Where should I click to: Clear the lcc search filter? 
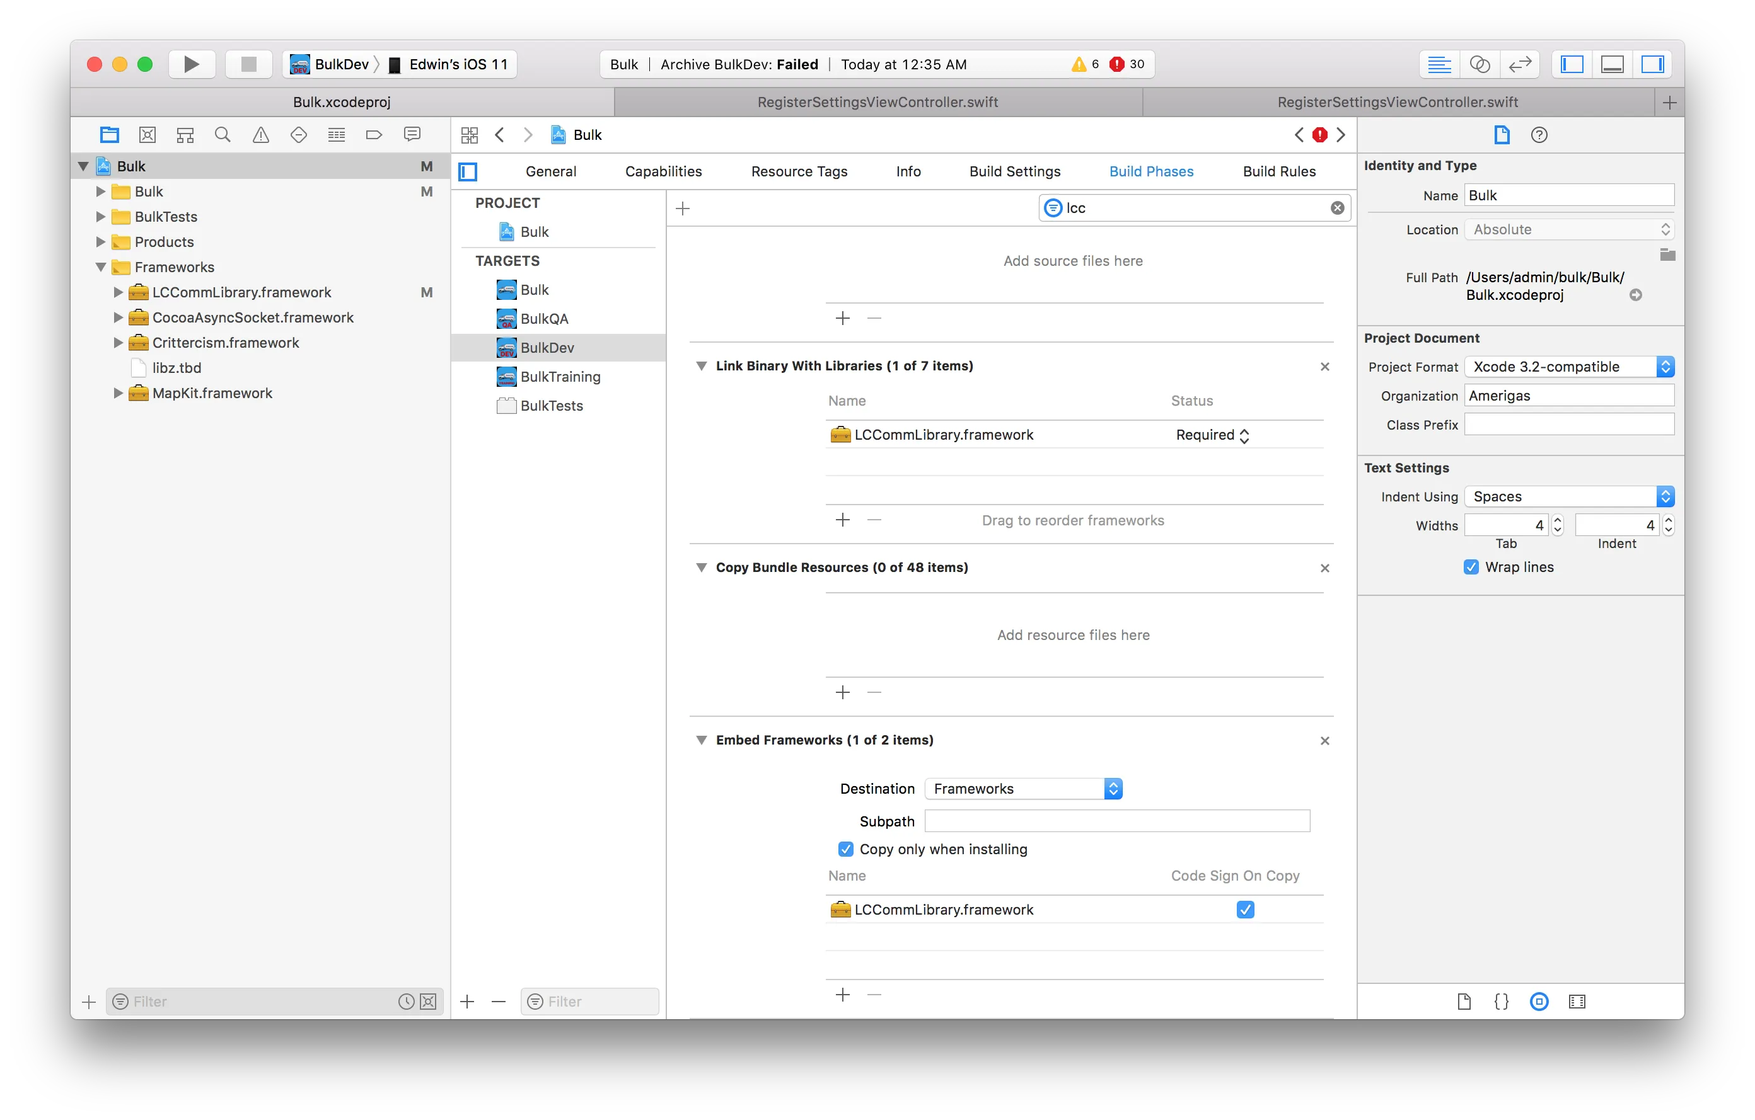click(1338, 207)
